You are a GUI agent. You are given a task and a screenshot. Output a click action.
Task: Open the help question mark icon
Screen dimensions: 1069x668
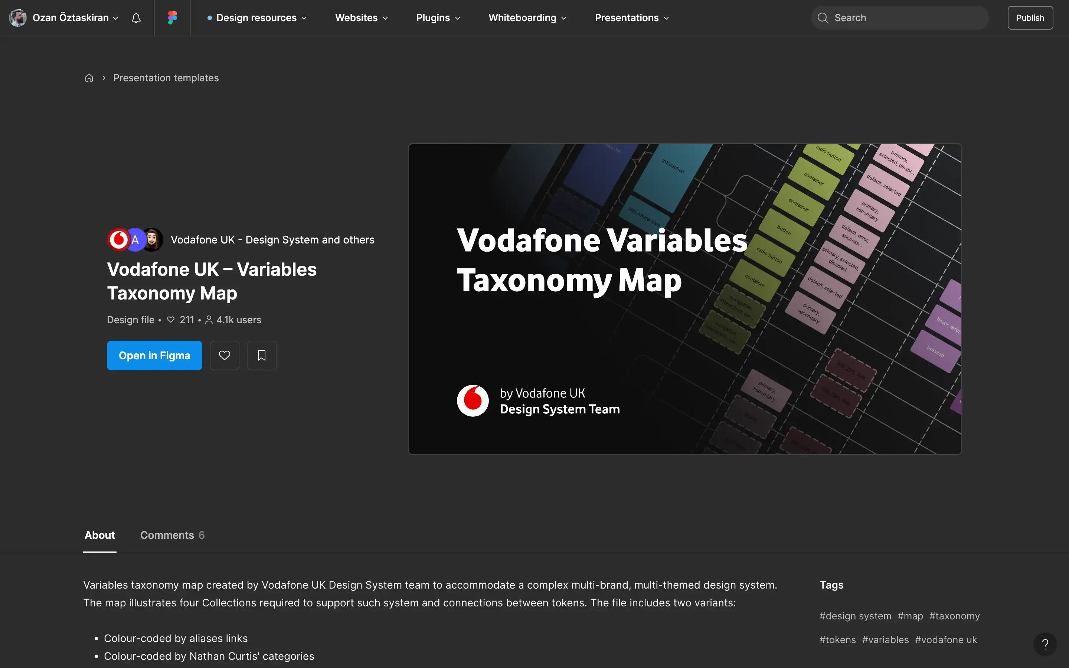1045,644
